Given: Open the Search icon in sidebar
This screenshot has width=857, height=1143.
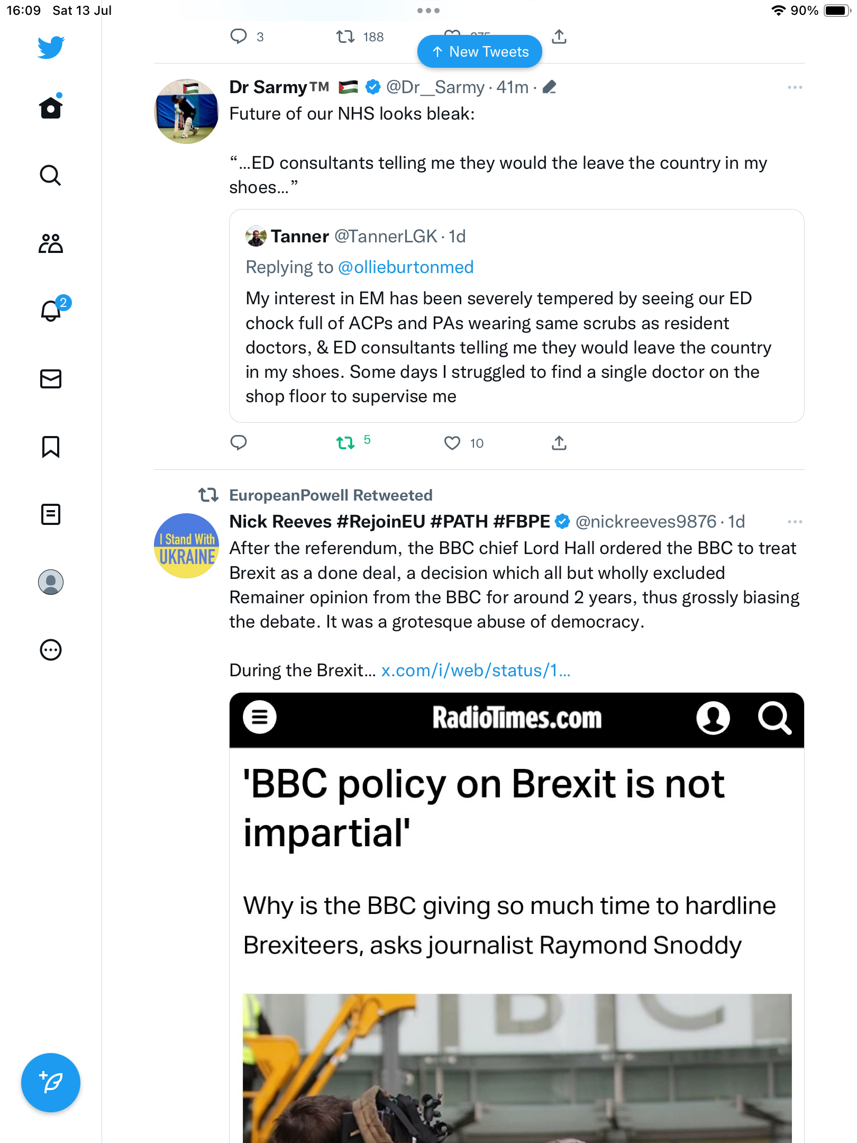Looking at the screenshot, I should point(51,176).
